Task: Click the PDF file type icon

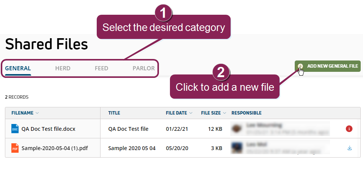Action: [x=15, y=148]
